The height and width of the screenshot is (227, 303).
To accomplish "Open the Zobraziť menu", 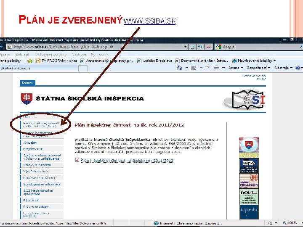I will click(x=22, y=54).
